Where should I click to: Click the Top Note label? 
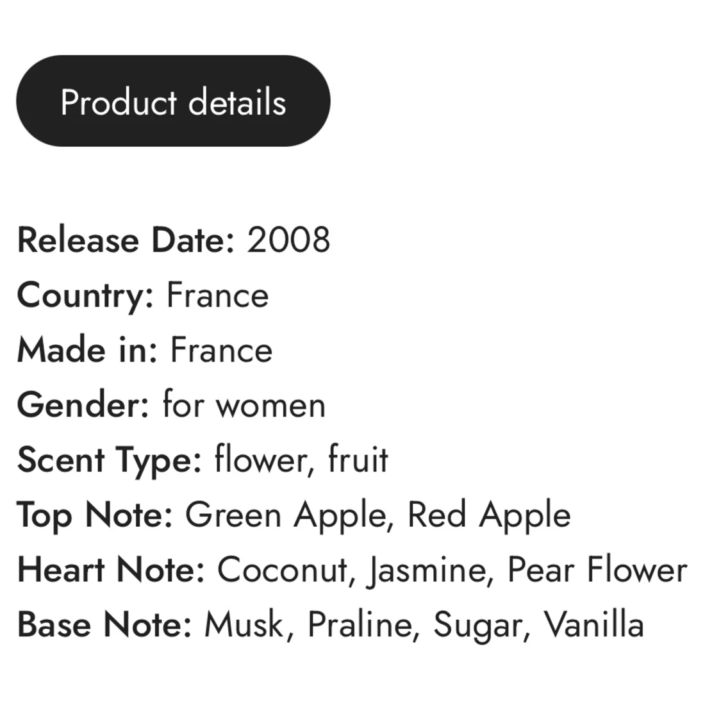pos(95,515)
